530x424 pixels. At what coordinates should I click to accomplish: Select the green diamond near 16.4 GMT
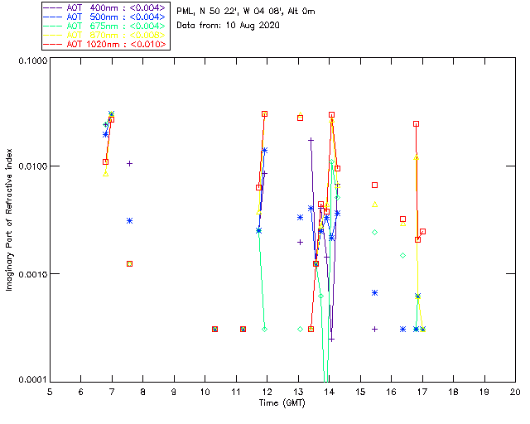tap(402, 255)
